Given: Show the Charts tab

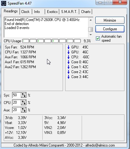Looking at the screenshot, I should coord(86,12).
